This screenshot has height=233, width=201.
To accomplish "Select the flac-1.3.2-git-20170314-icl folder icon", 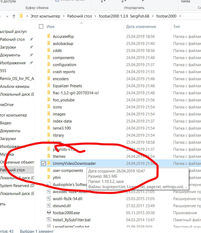I will click(x=49, y=92).
